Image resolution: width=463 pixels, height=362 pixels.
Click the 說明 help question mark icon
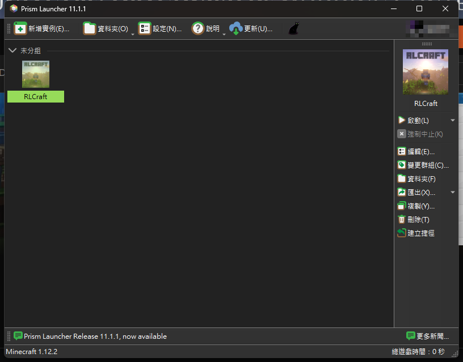[x=198, y=28]
